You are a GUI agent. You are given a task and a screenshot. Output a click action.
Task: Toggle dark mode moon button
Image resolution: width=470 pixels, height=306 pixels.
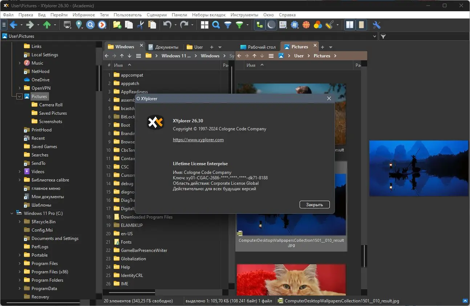coord(271,25)
